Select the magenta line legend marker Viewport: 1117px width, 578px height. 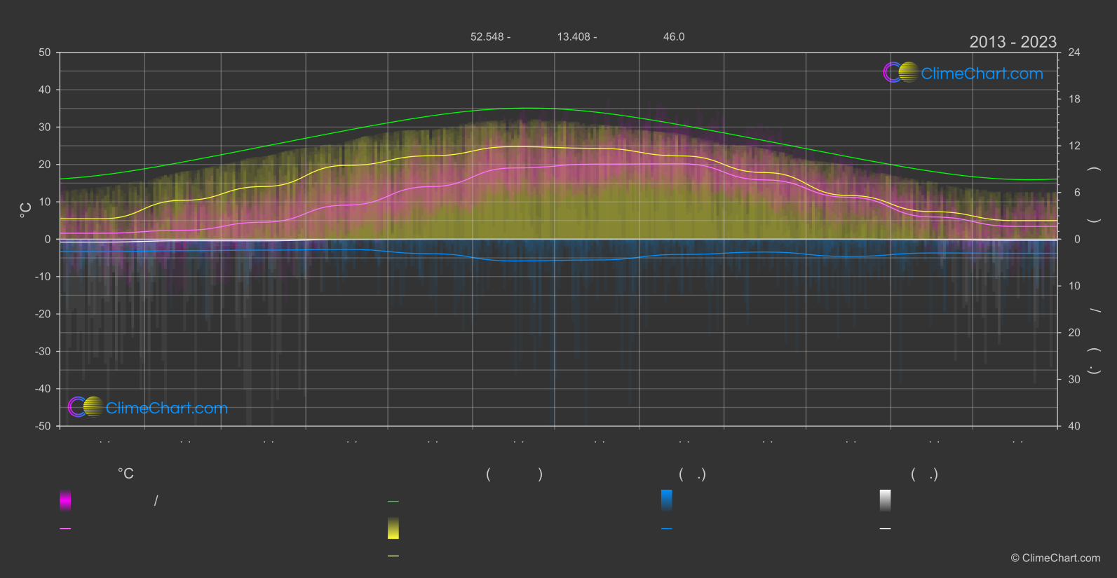coord(65,528)
